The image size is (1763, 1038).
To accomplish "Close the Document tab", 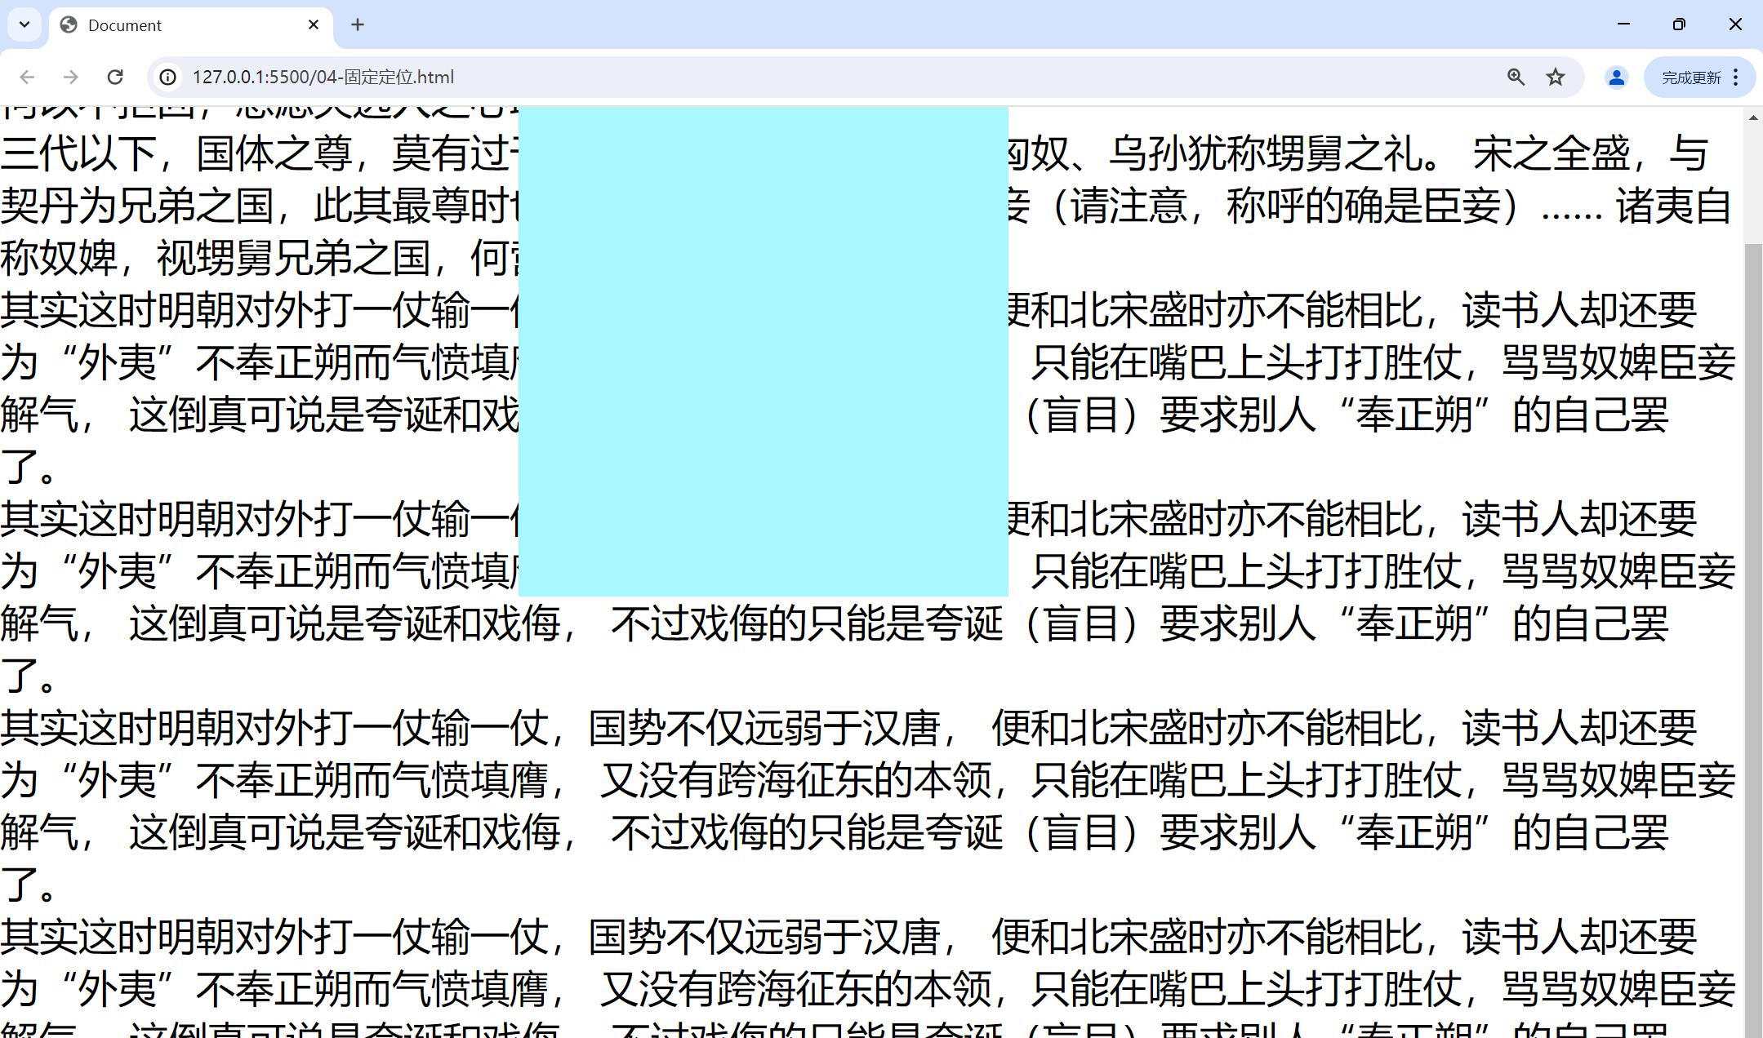I will pos(314,24).
